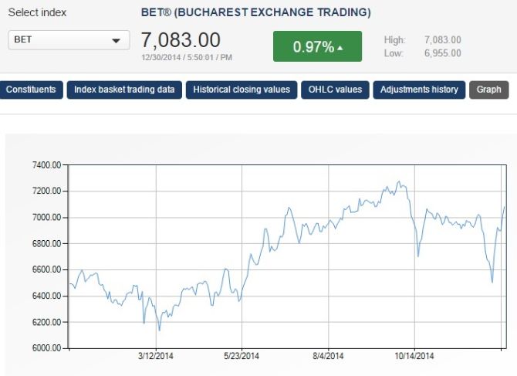Click the 6000.00 y-axis label
The height and width of the screenshot is (376, 517).
(x=46, y=348)
